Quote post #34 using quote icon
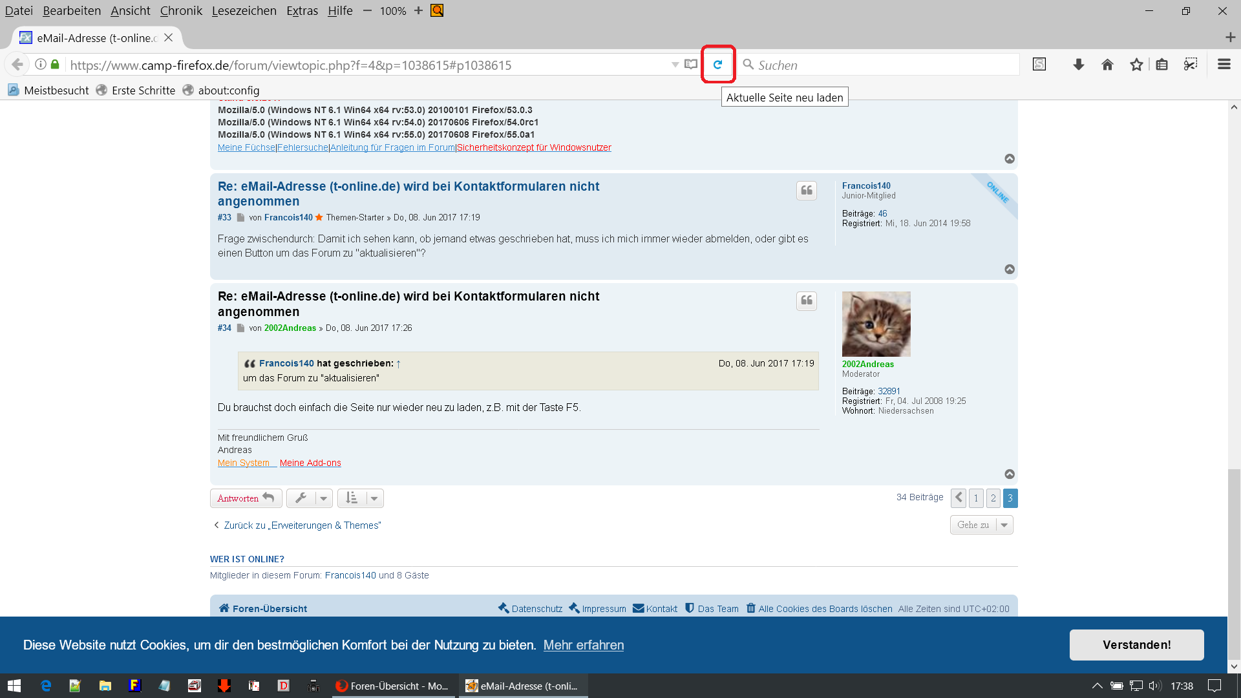Screen dimensions: 1241x698 pos(806,301)
